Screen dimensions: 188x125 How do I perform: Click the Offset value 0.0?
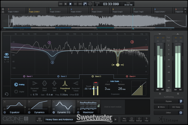click(77, 95)
